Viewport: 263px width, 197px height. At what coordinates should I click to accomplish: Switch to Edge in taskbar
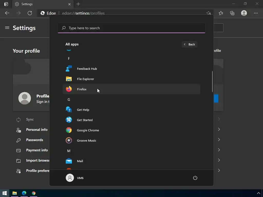(x=24, y=193)
